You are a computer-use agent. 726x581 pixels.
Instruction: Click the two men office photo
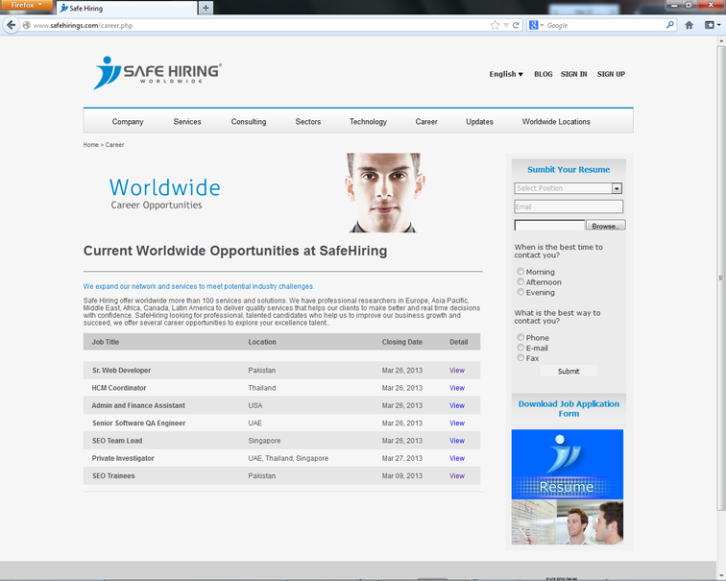click(x=568, y=521)
